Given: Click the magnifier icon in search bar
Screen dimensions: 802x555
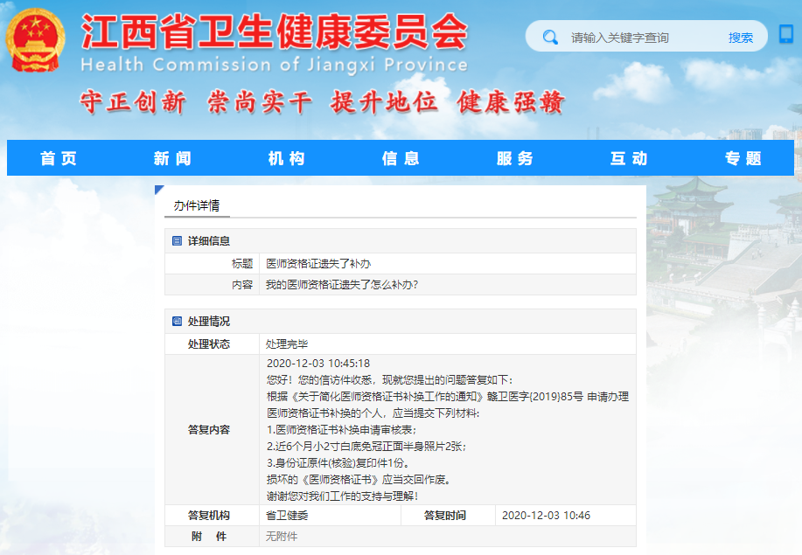Looking at the screenshot, I should coord(550,37).
